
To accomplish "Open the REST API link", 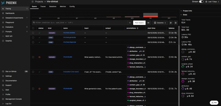I will pyautogui.click(x=15, y=36).
